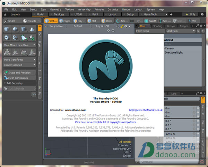This screenshot has width=208, height=167.
Task: Select the Cube primitive tool
Action: 7,29
